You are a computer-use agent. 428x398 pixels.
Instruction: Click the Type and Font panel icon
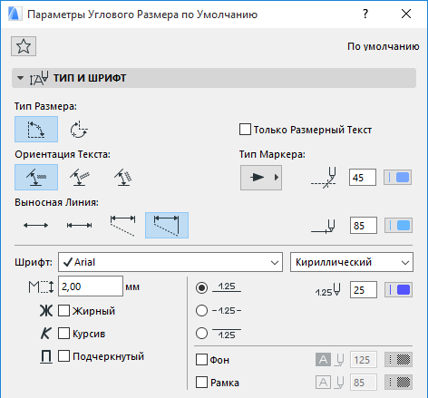click(x=39, y=78)
